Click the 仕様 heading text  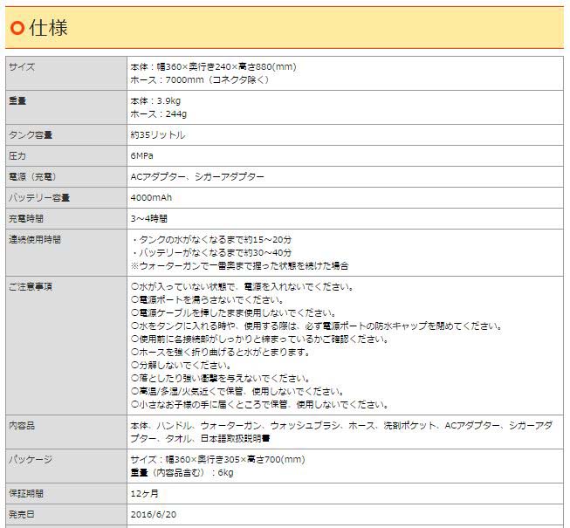click(48, 28)
